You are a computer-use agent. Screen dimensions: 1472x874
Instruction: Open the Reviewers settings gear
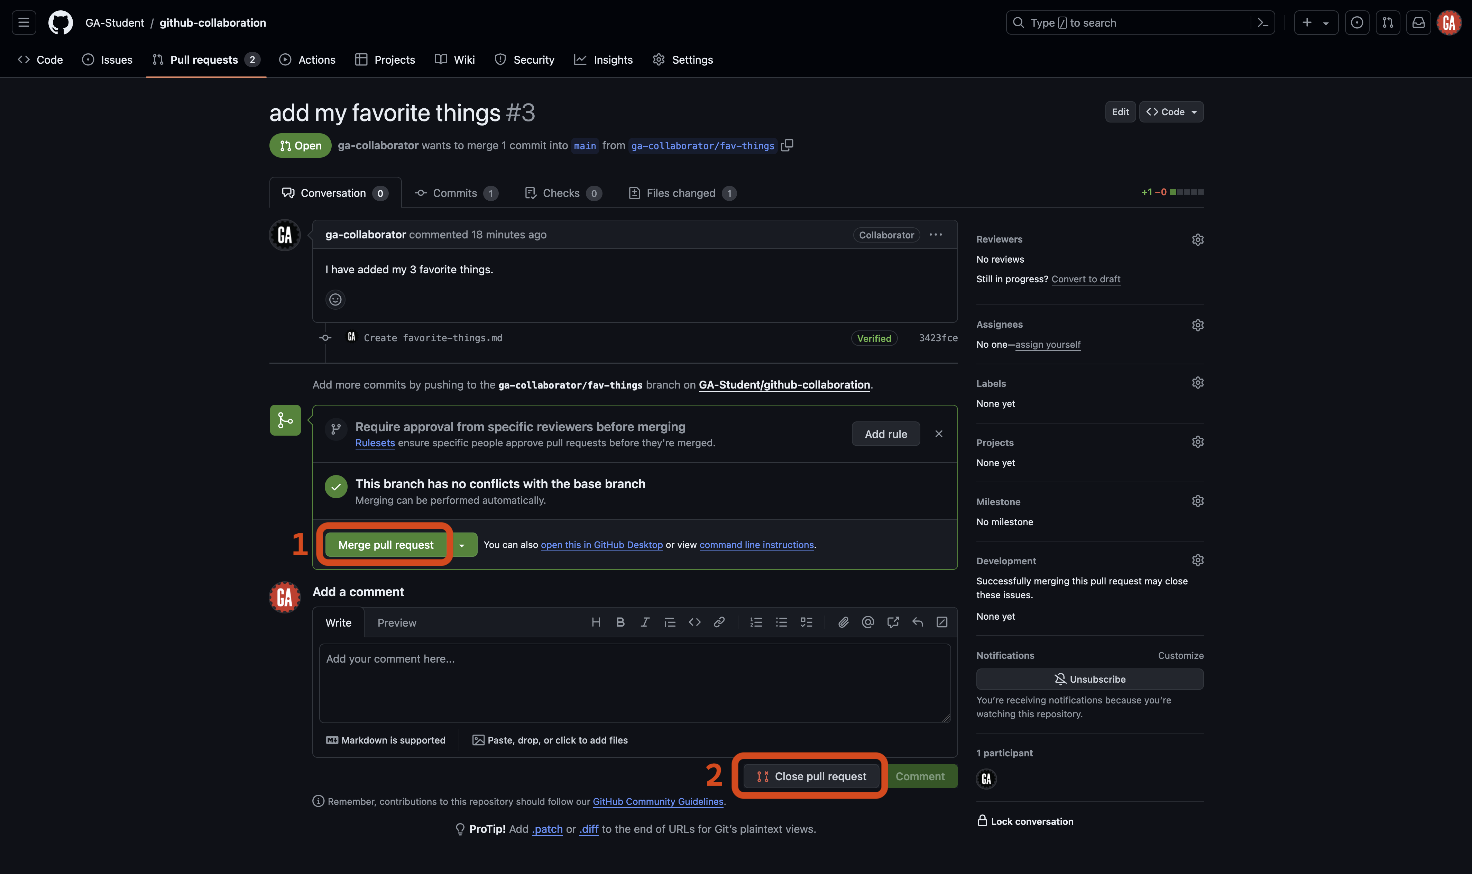[x=1198, y=239]
